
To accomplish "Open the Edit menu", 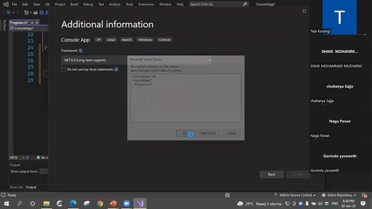I will (25, 4).
